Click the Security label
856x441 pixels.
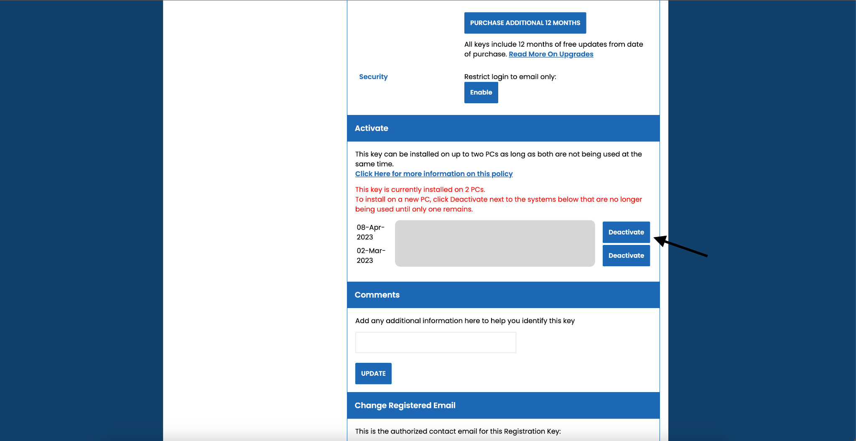[373, 76]
